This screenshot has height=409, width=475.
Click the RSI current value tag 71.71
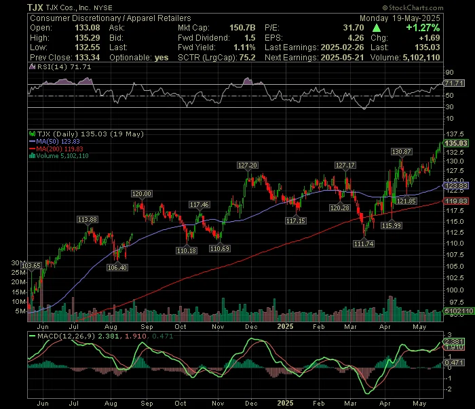pos(454,83)
